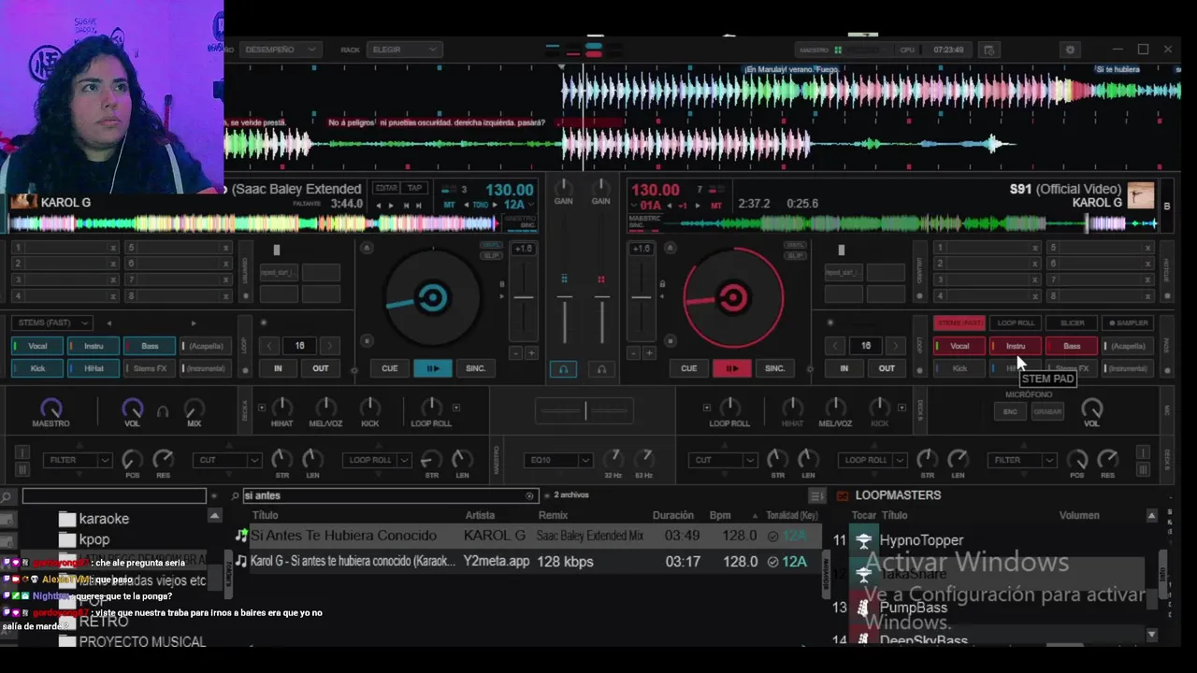This screenshot has width=1197, height=673.
Task: Play or pause the left deck
Action: [433, 368]
